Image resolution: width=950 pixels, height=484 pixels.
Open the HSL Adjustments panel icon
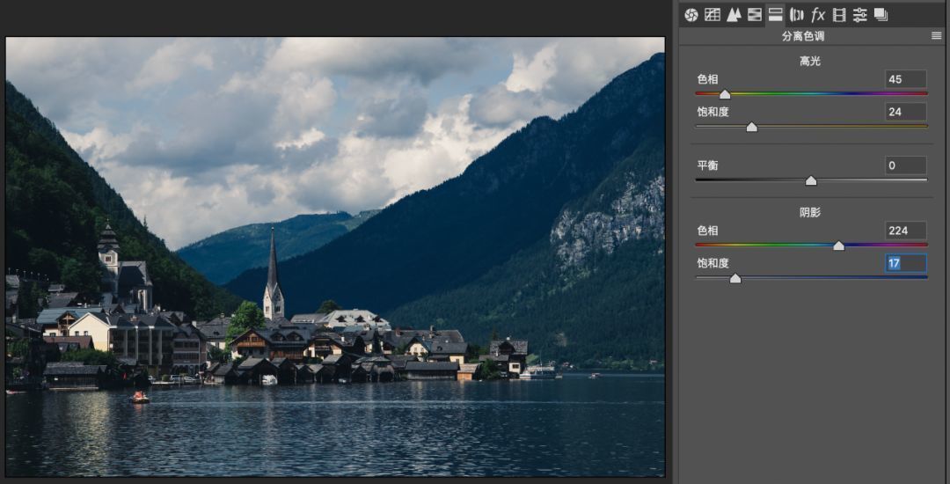click(x=755, y=15)
